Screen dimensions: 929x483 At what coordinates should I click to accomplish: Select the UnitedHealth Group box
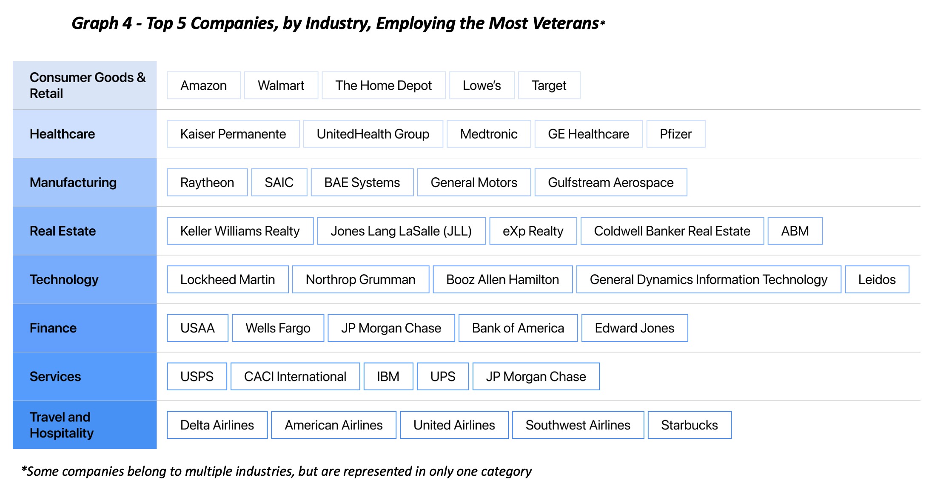(x=373, y=134)
